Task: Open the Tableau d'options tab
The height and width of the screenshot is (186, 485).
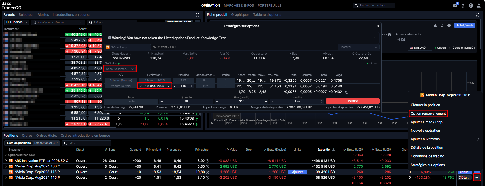Action: click(267, 15)
